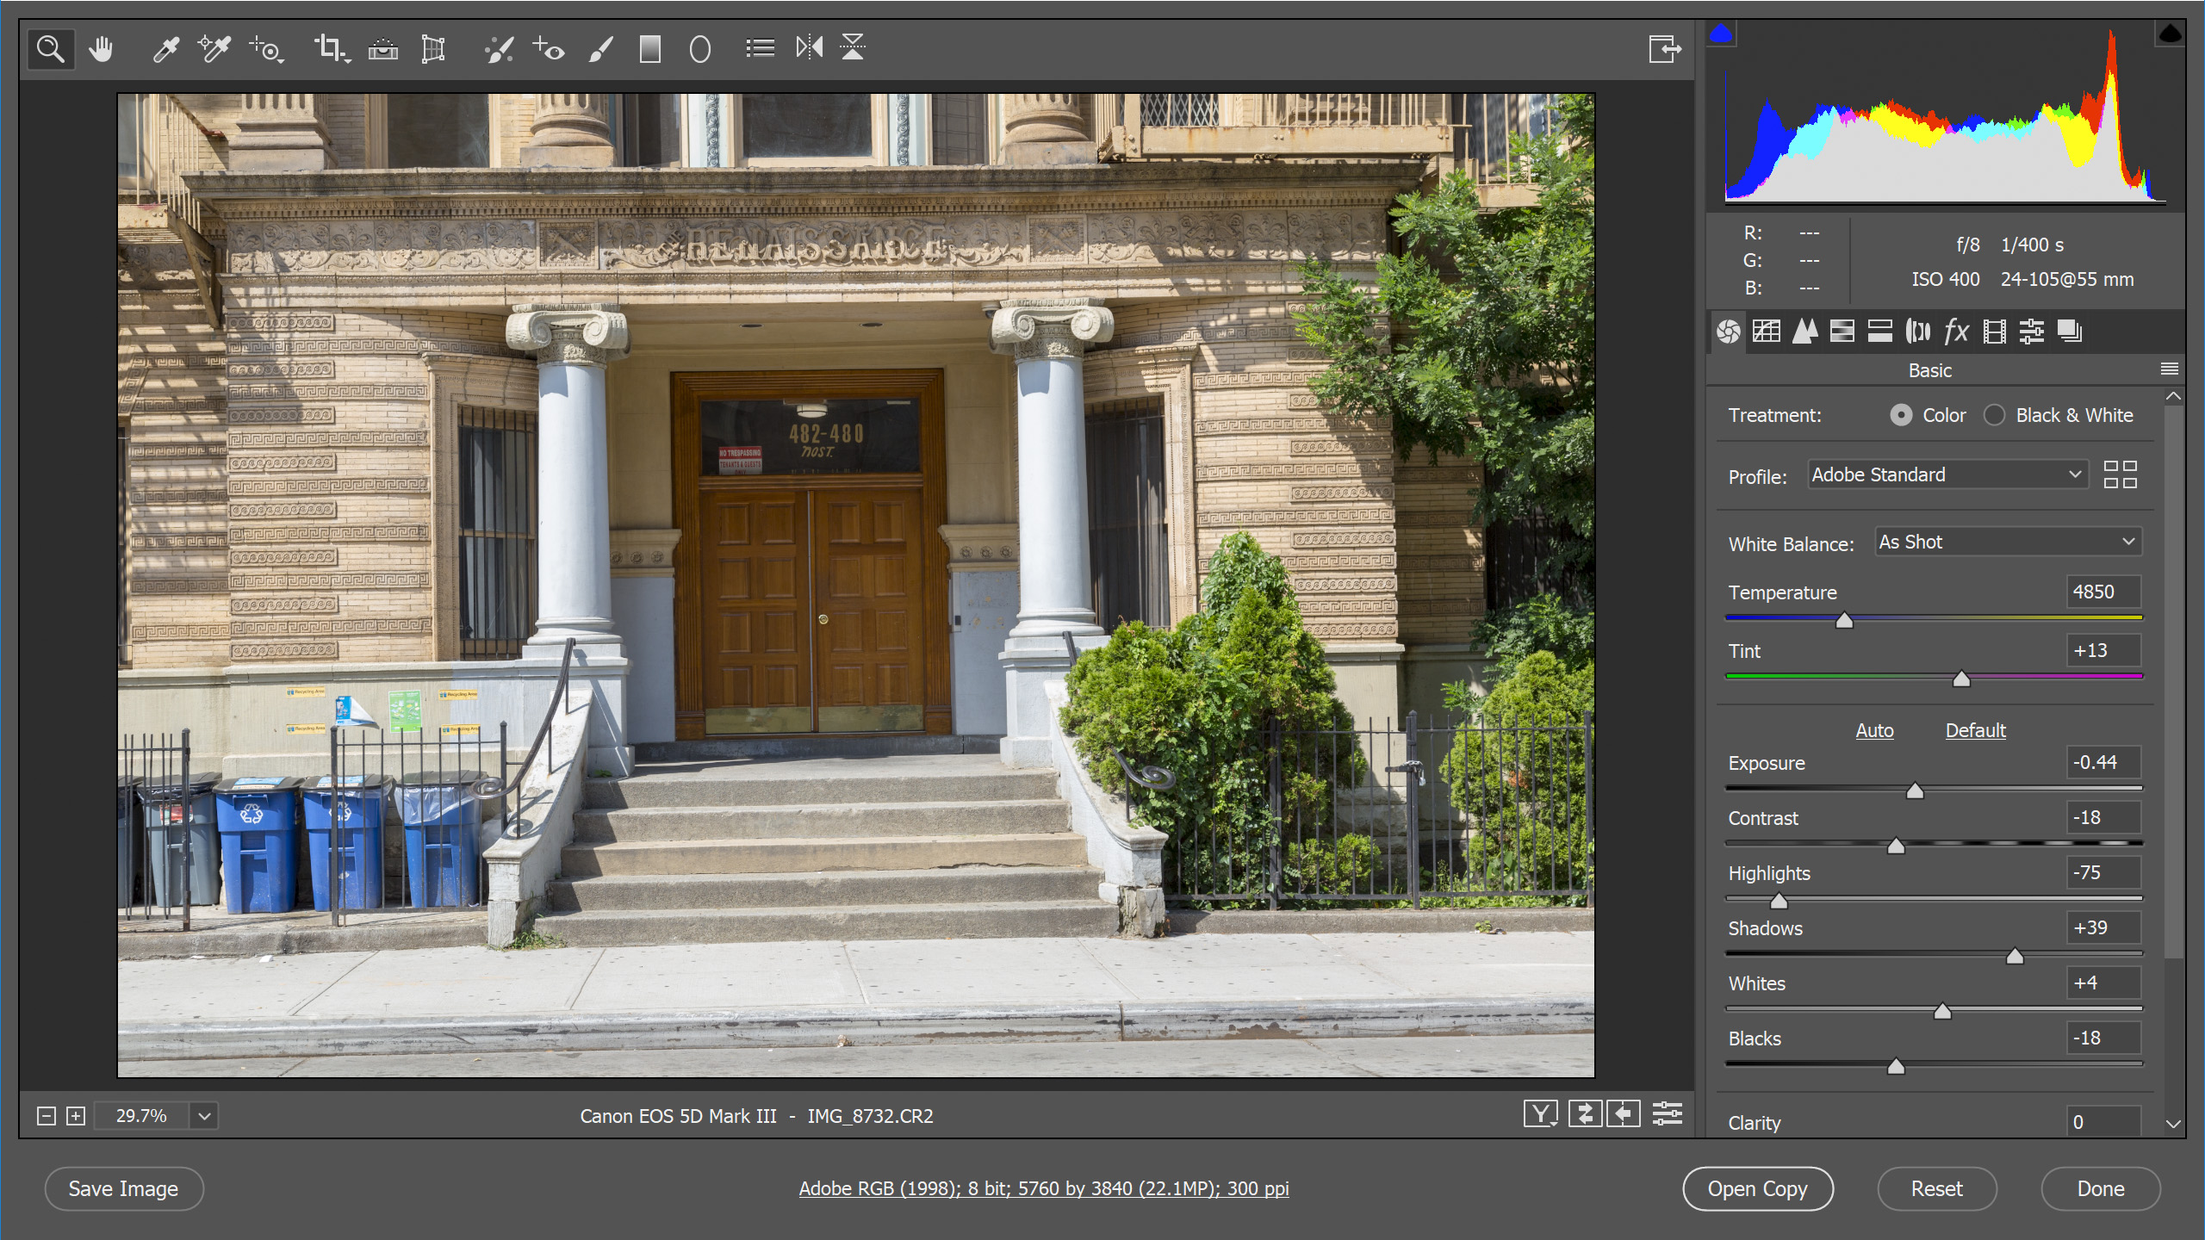Click the panel scroll up arrow
Image resolution: width=2205 pixels, height=1240 pixels.
(2173, 396)
